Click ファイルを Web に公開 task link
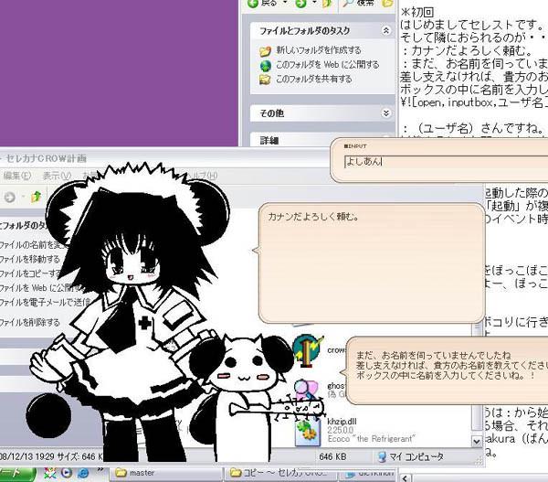The width and height of the screenshot is (548, 482). click(x=40, y=288)
